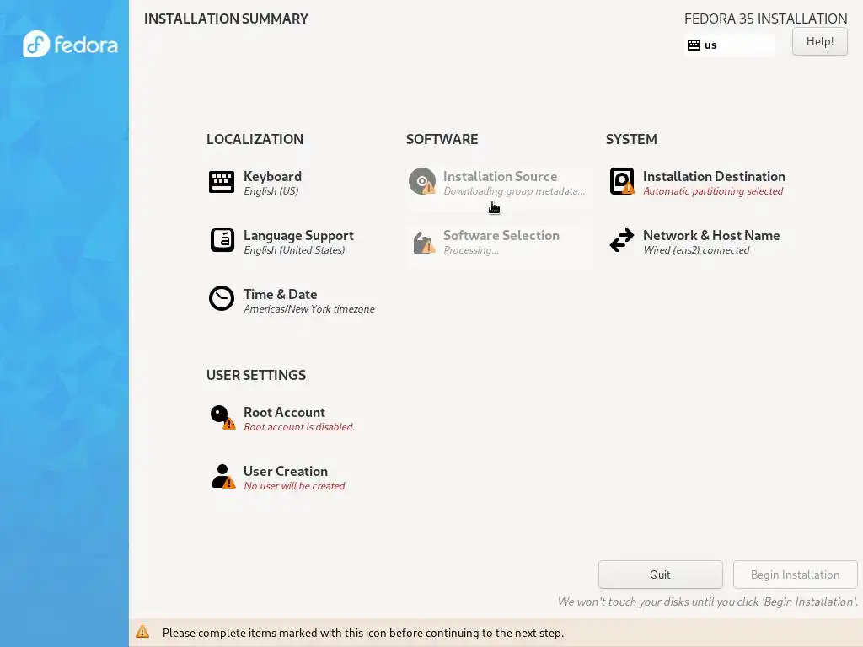Click 'Downloading group metadata...' status

[x=515, y=191]
